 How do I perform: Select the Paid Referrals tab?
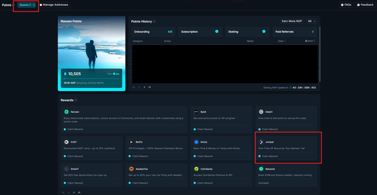[294, 32]
